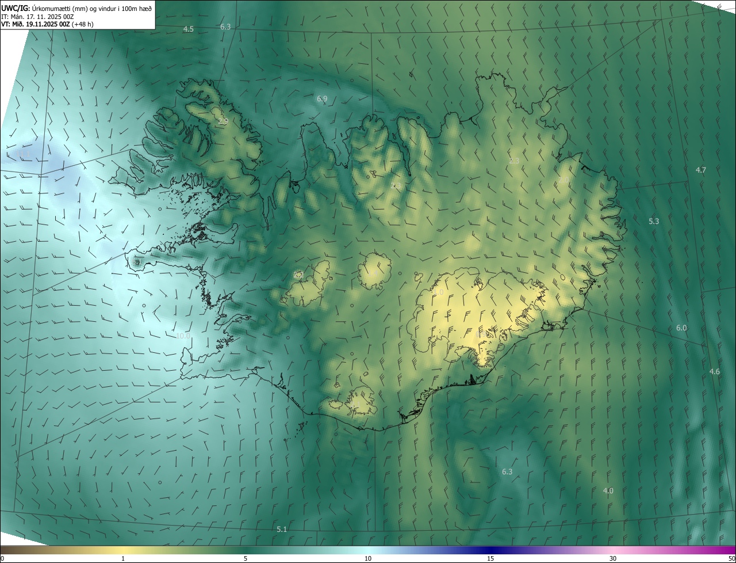Select the 'IT: Mán. 17. 11. 2025 00Z' line
736x563 pixels.
coord(37,17)
